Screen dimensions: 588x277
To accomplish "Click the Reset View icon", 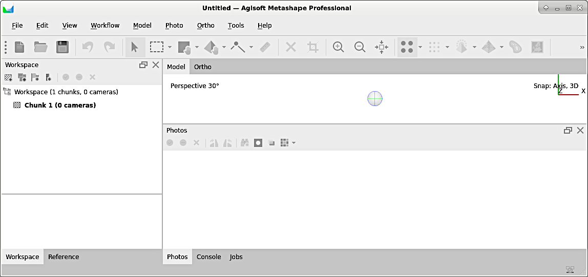I will pos(382,47).
